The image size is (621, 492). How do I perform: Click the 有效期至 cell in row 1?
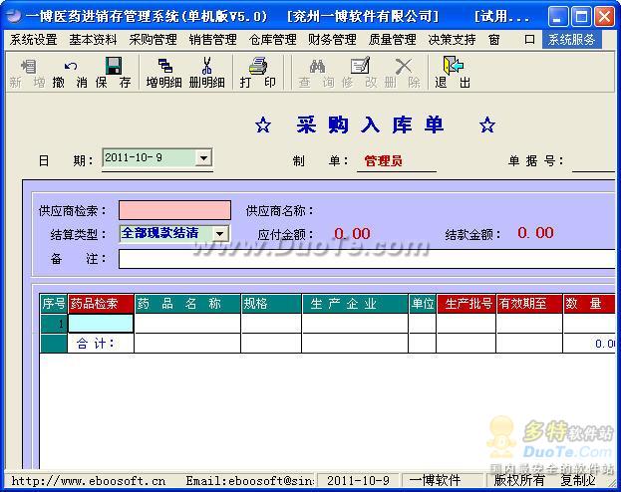pos(529,324)
